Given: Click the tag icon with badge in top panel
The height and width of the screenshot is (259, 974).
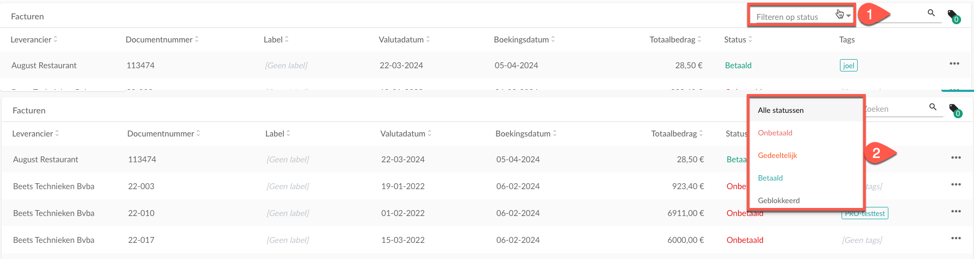Looking at the screenshot, I should click(x=953, y=16).
